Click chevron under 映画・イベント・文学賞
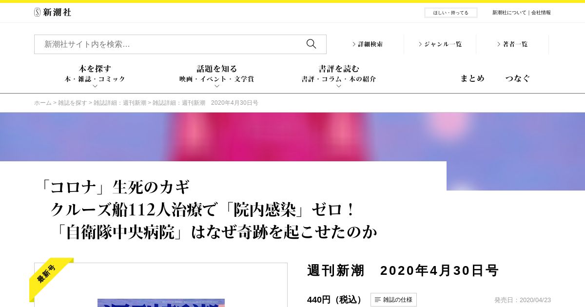The height and width of the screenshot is (307, 585). click(x=217, y=86)
